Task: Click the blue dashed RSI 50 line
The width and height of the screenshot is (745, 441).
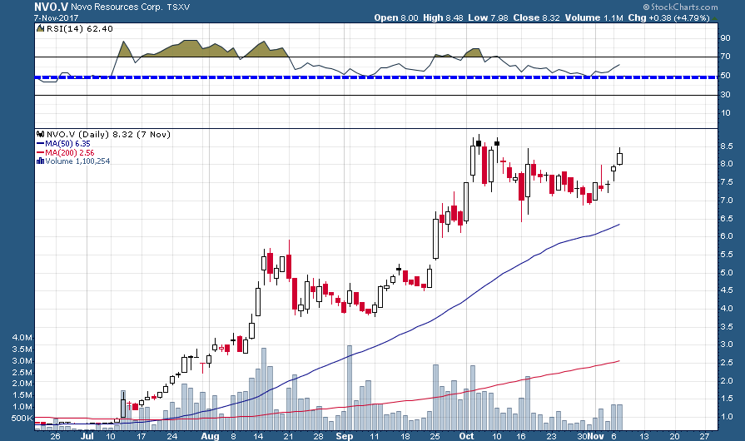Action: pos(375,77)
